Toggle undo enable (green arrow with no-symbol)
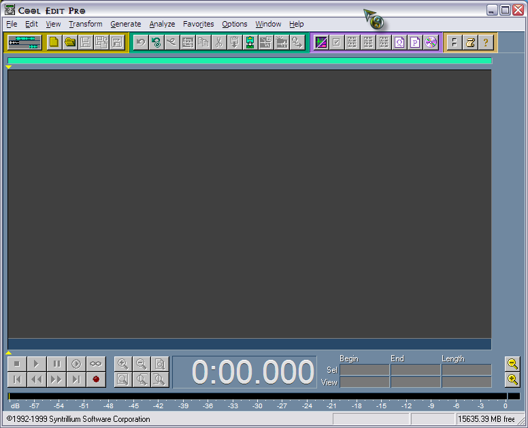 (x=156, y=42)
